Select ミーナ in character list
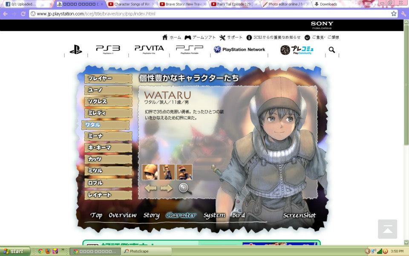 pos(108,136)
